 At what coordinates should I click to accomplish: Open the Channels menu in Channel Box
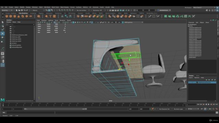(x=191, y=23)
